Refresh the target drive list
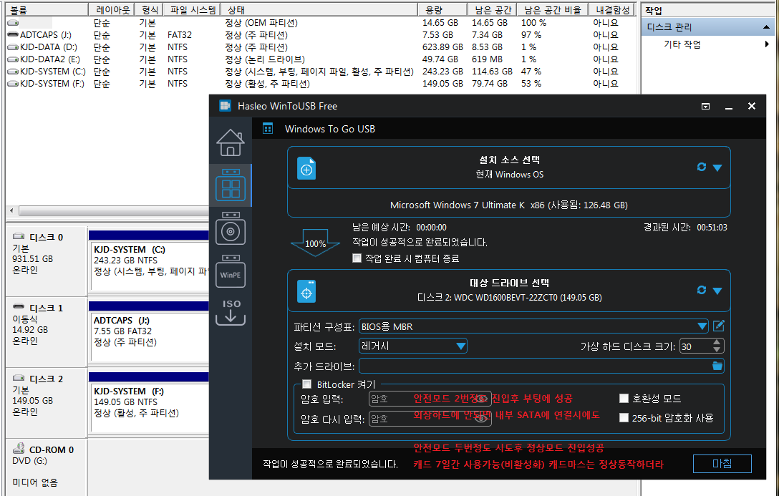This screenshot has width=779, height=496. [702, 290]
